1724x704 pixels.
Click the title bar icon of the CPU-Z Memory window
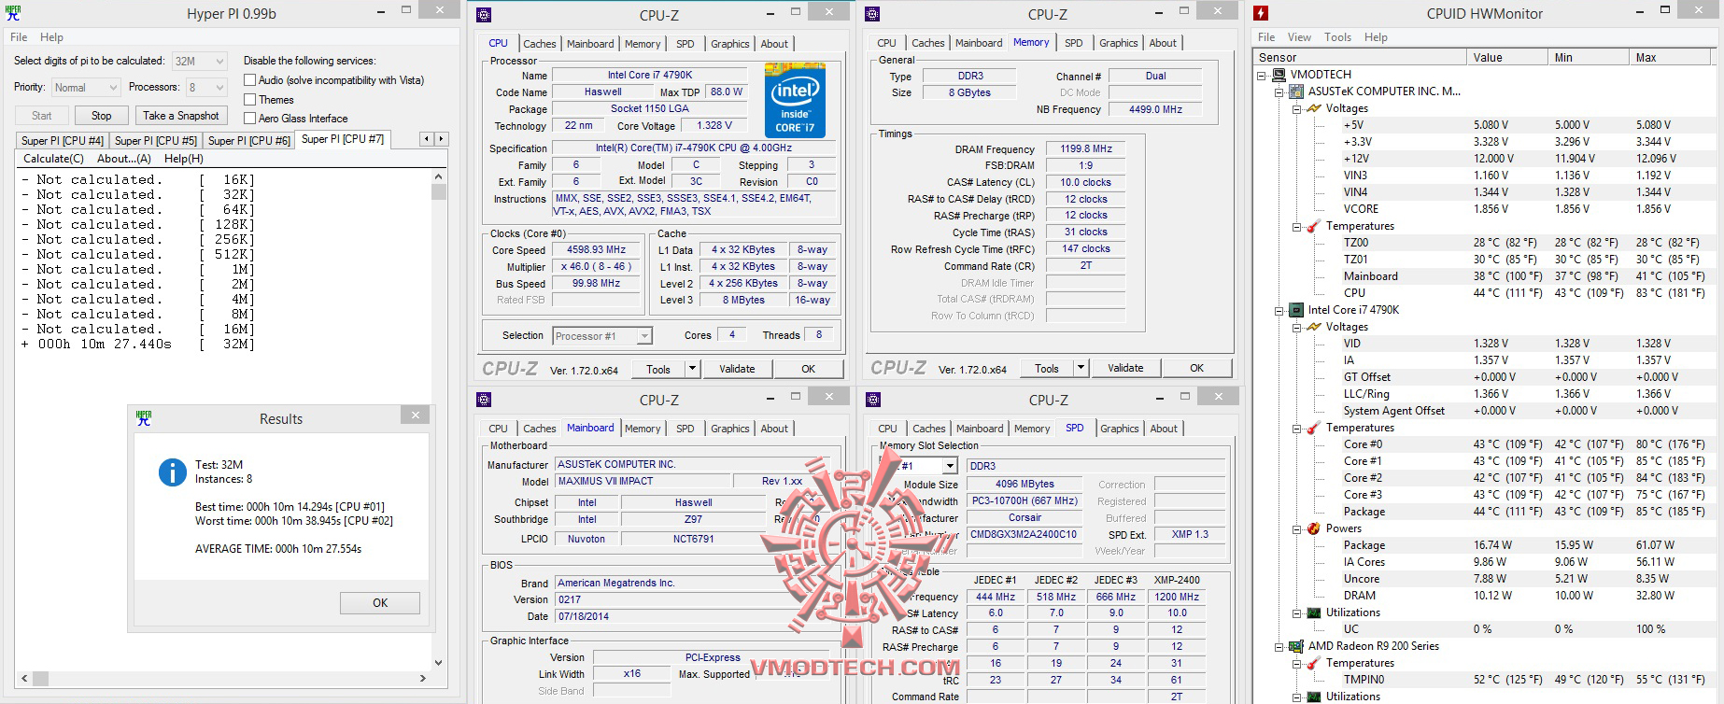(872, 14)
